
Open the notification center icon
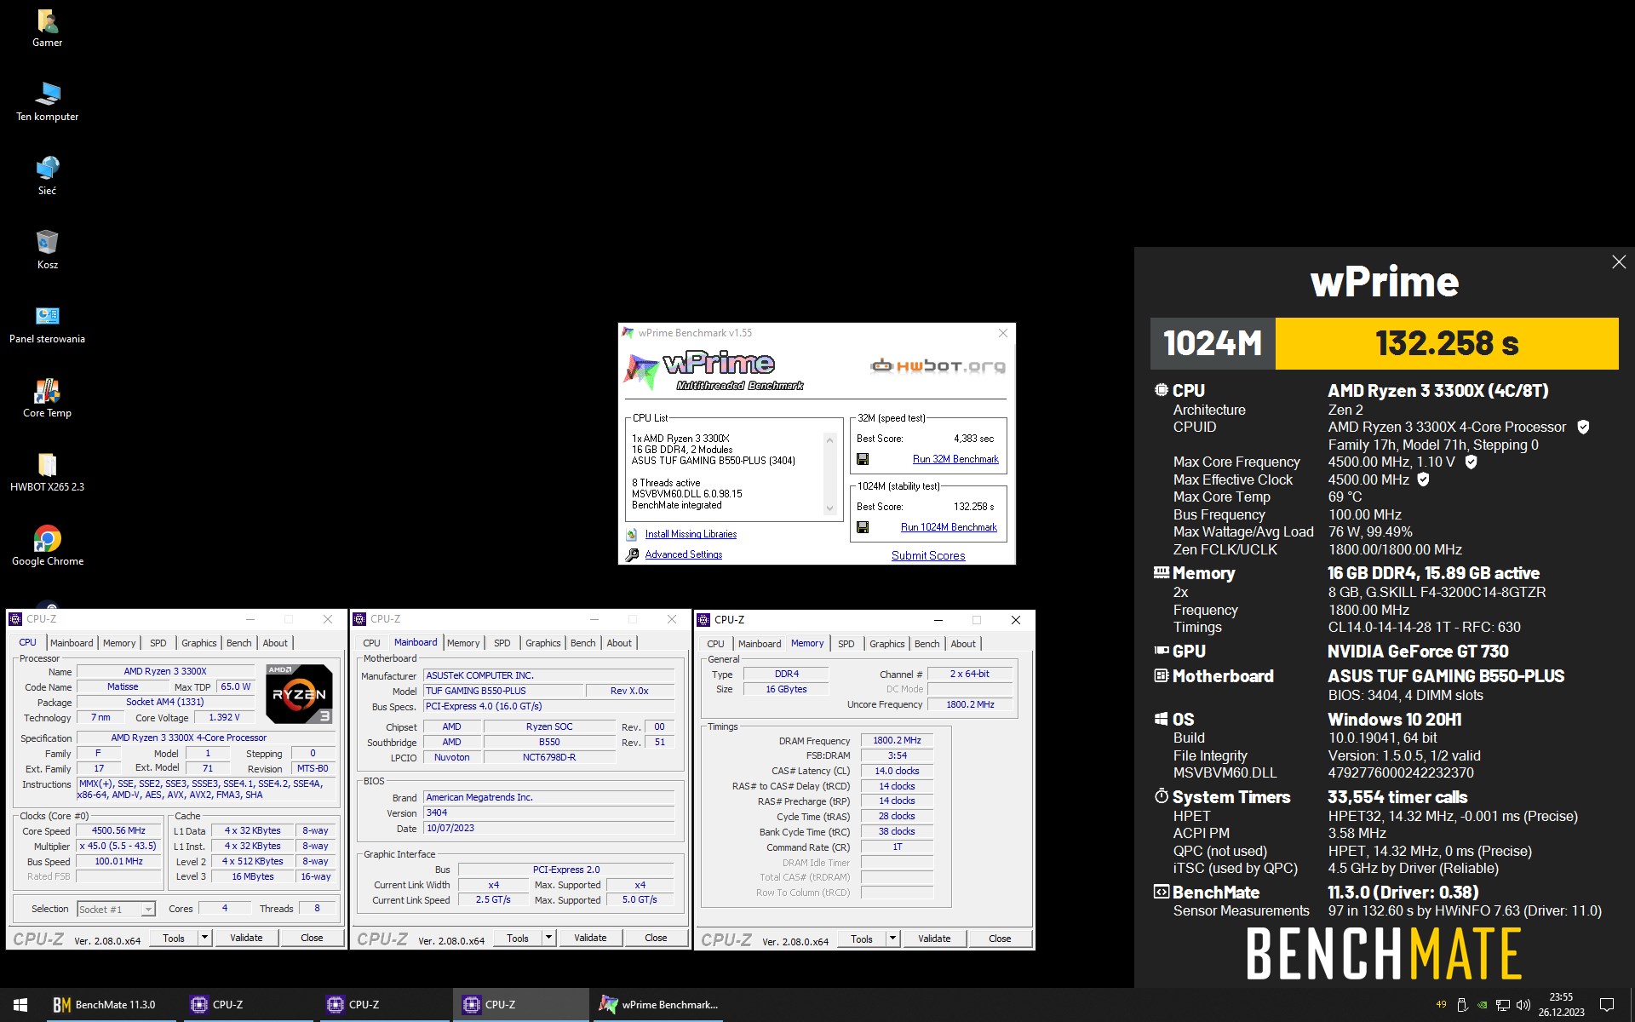1607,1005
